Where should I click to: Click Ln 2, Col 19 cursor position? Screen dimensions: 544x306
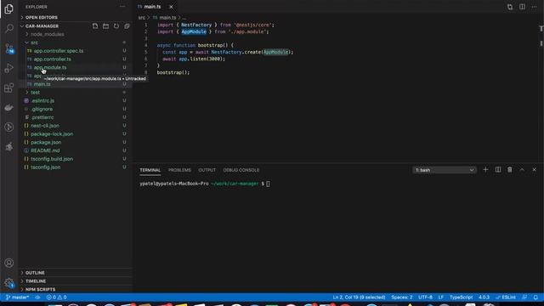click(x=359, y=297)
